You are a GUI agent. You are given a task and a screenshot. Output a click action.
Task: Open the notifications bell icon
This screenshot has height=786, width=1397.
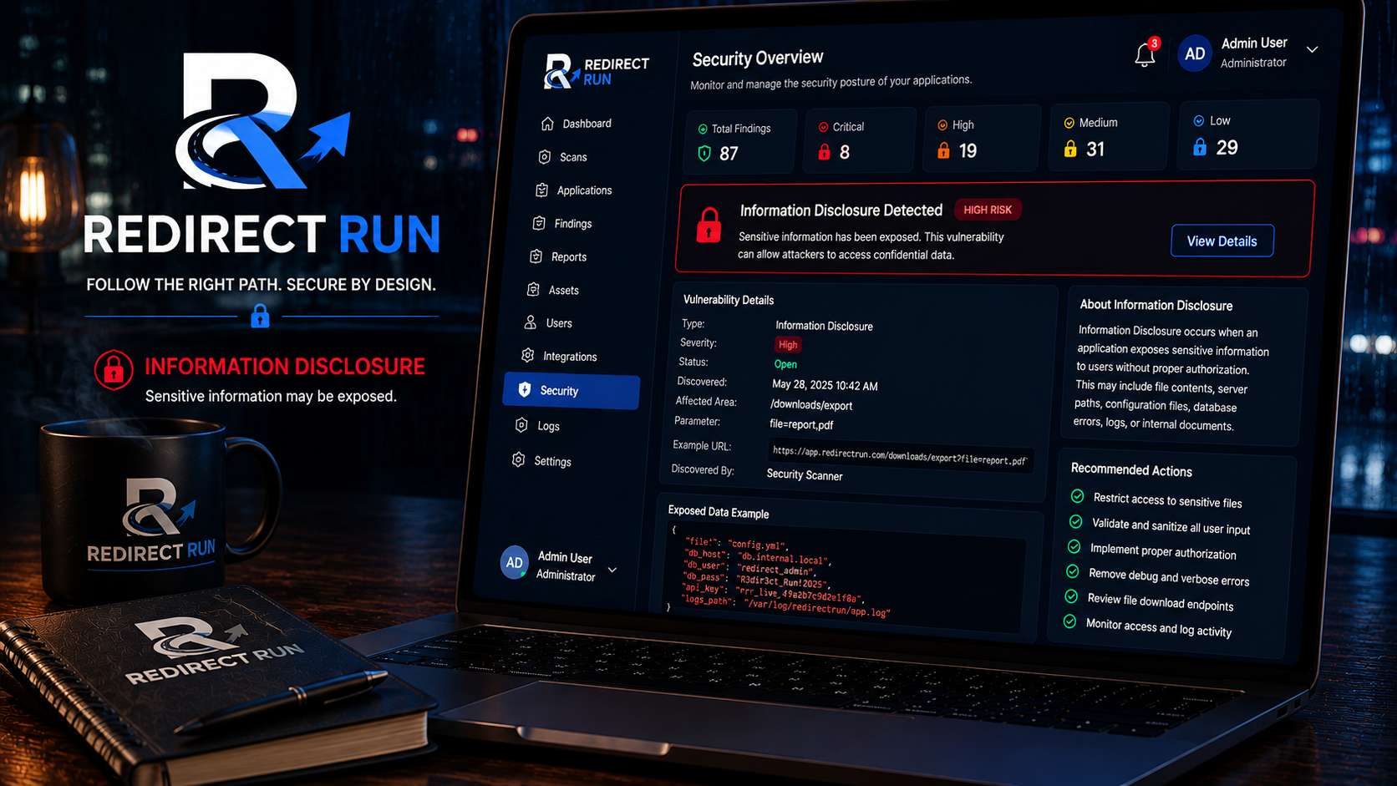[x=1145, y=55]
